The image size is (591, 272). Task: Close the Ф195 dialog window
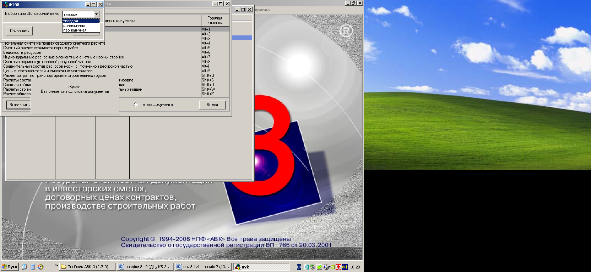tap(100, 4)
